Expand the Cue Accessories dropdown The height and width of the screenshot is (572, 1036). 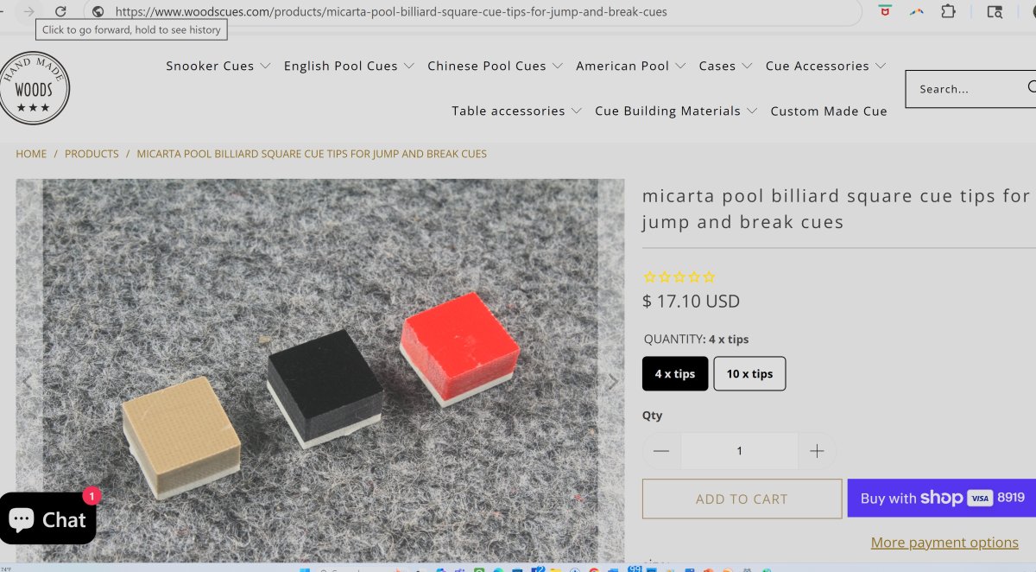point(825,66)
